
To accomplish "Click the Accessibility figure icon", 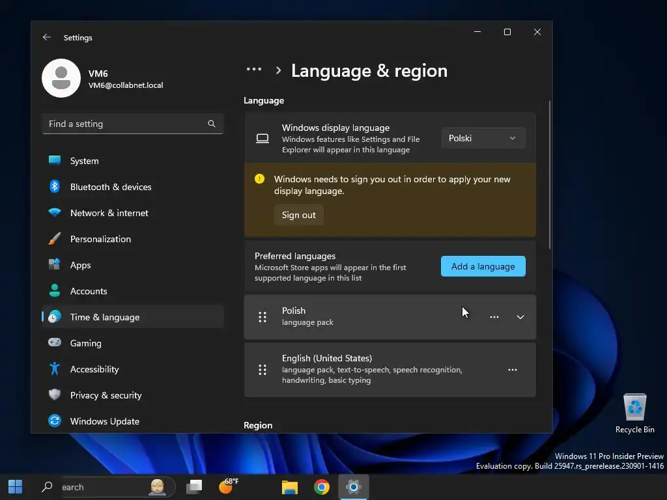I will pos(55,368).
